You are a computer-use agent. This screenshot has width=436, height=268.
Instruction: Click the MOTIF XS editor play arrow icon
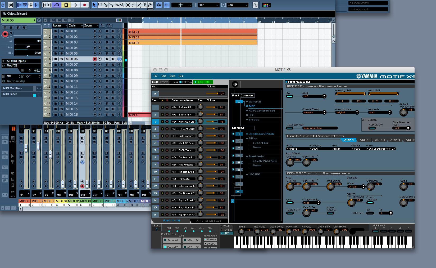coord(235,84)
